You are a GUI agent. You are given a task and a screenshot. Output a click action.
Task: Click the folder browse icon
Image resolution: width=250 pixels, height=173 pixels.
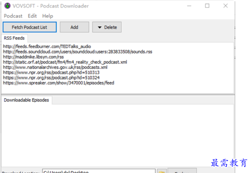coord(162,171)
